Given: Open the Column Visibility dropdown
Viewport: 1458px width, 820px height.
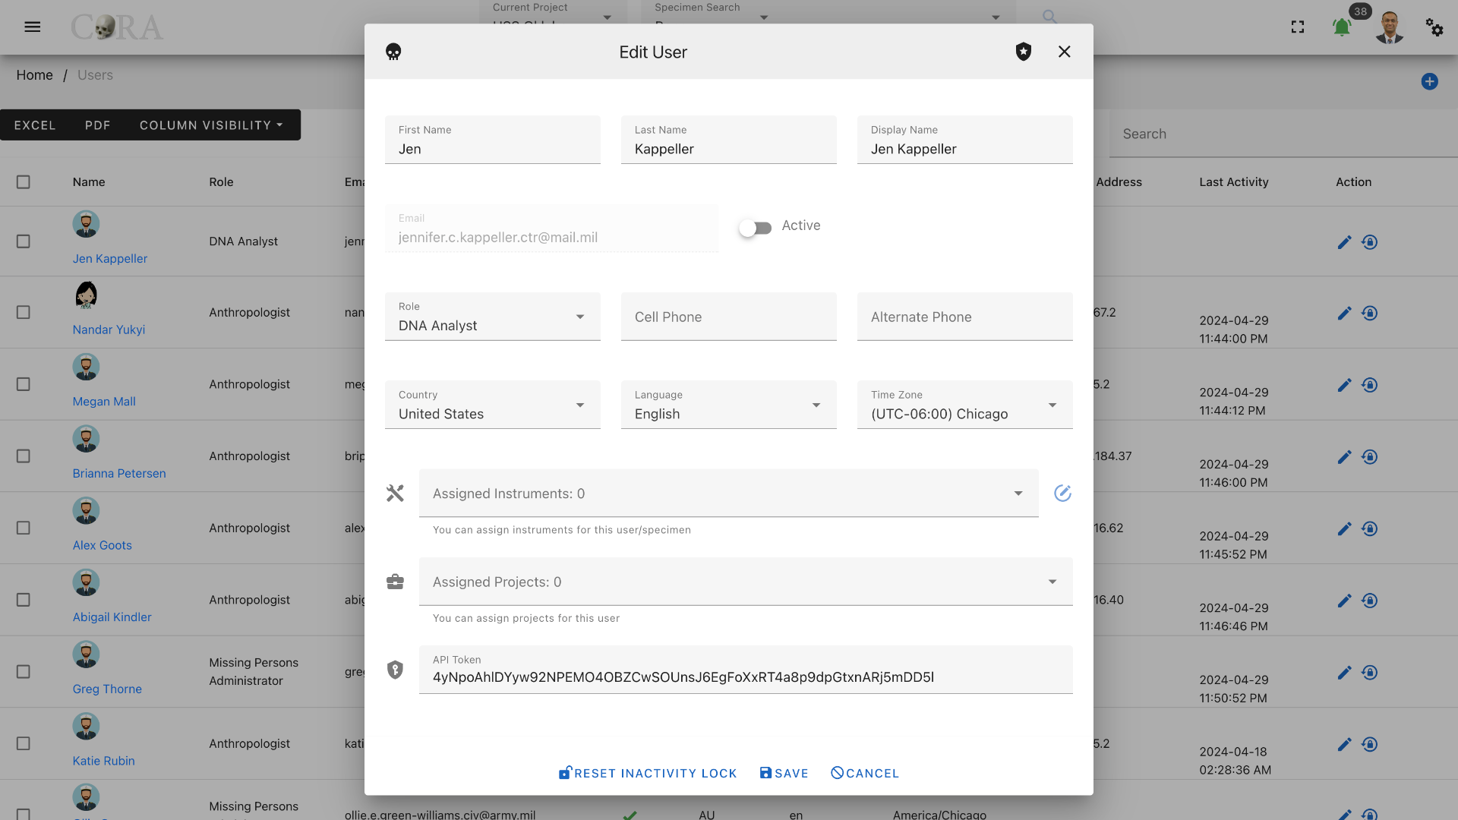Looking at the screenshot, I should (211, 125).
